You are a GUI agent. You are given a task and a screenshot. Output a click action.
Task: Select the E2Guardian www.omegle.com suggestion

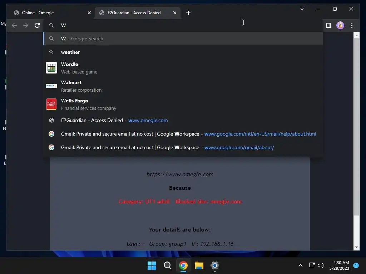(183, 120)
